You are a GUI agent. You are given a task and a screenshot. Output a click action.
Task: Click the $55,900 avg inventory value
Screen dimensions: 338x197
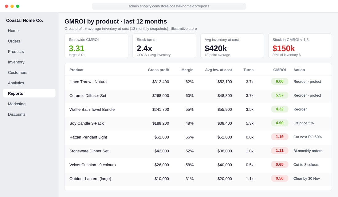pos(225,109)
